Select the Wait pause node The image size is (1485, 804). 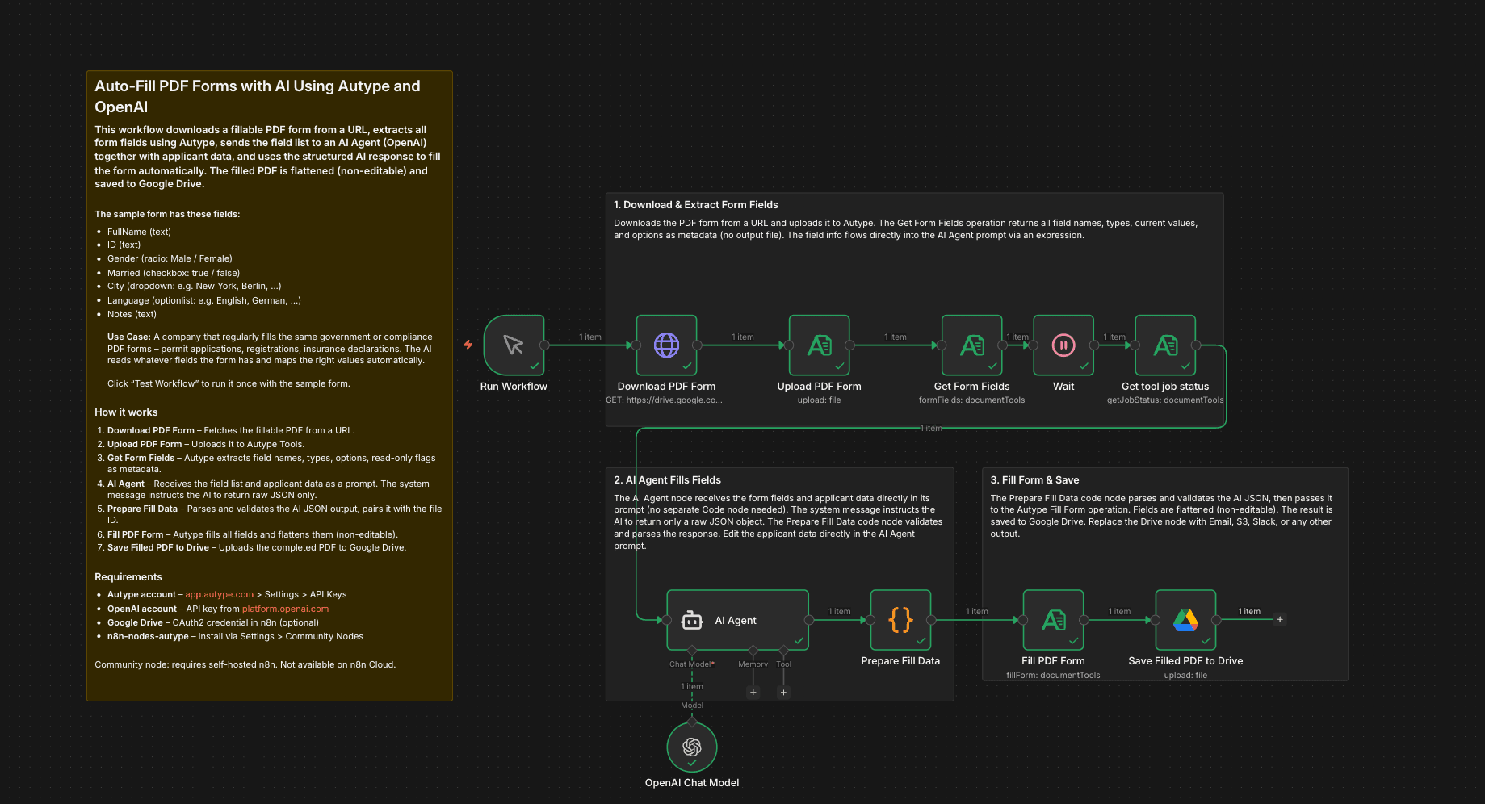pos(1063,345)
